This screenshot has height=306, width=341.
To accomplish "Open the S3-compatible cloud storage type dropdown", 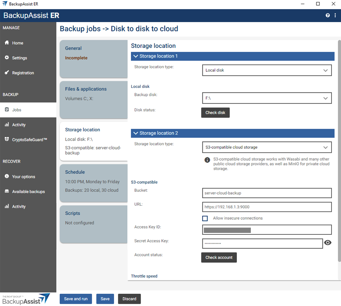I will [267, 147].
